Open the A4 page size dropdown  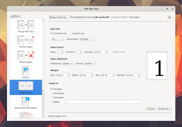tap(58, 39)
